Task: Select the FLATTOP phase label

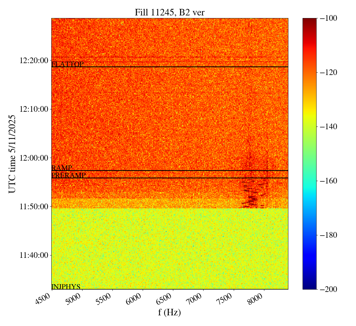Action: (x=67, y=64)
